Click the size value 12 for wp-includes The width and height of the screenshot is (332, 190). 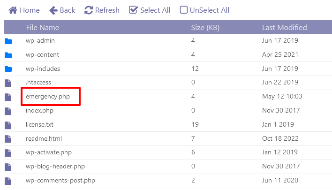[195, 68]
